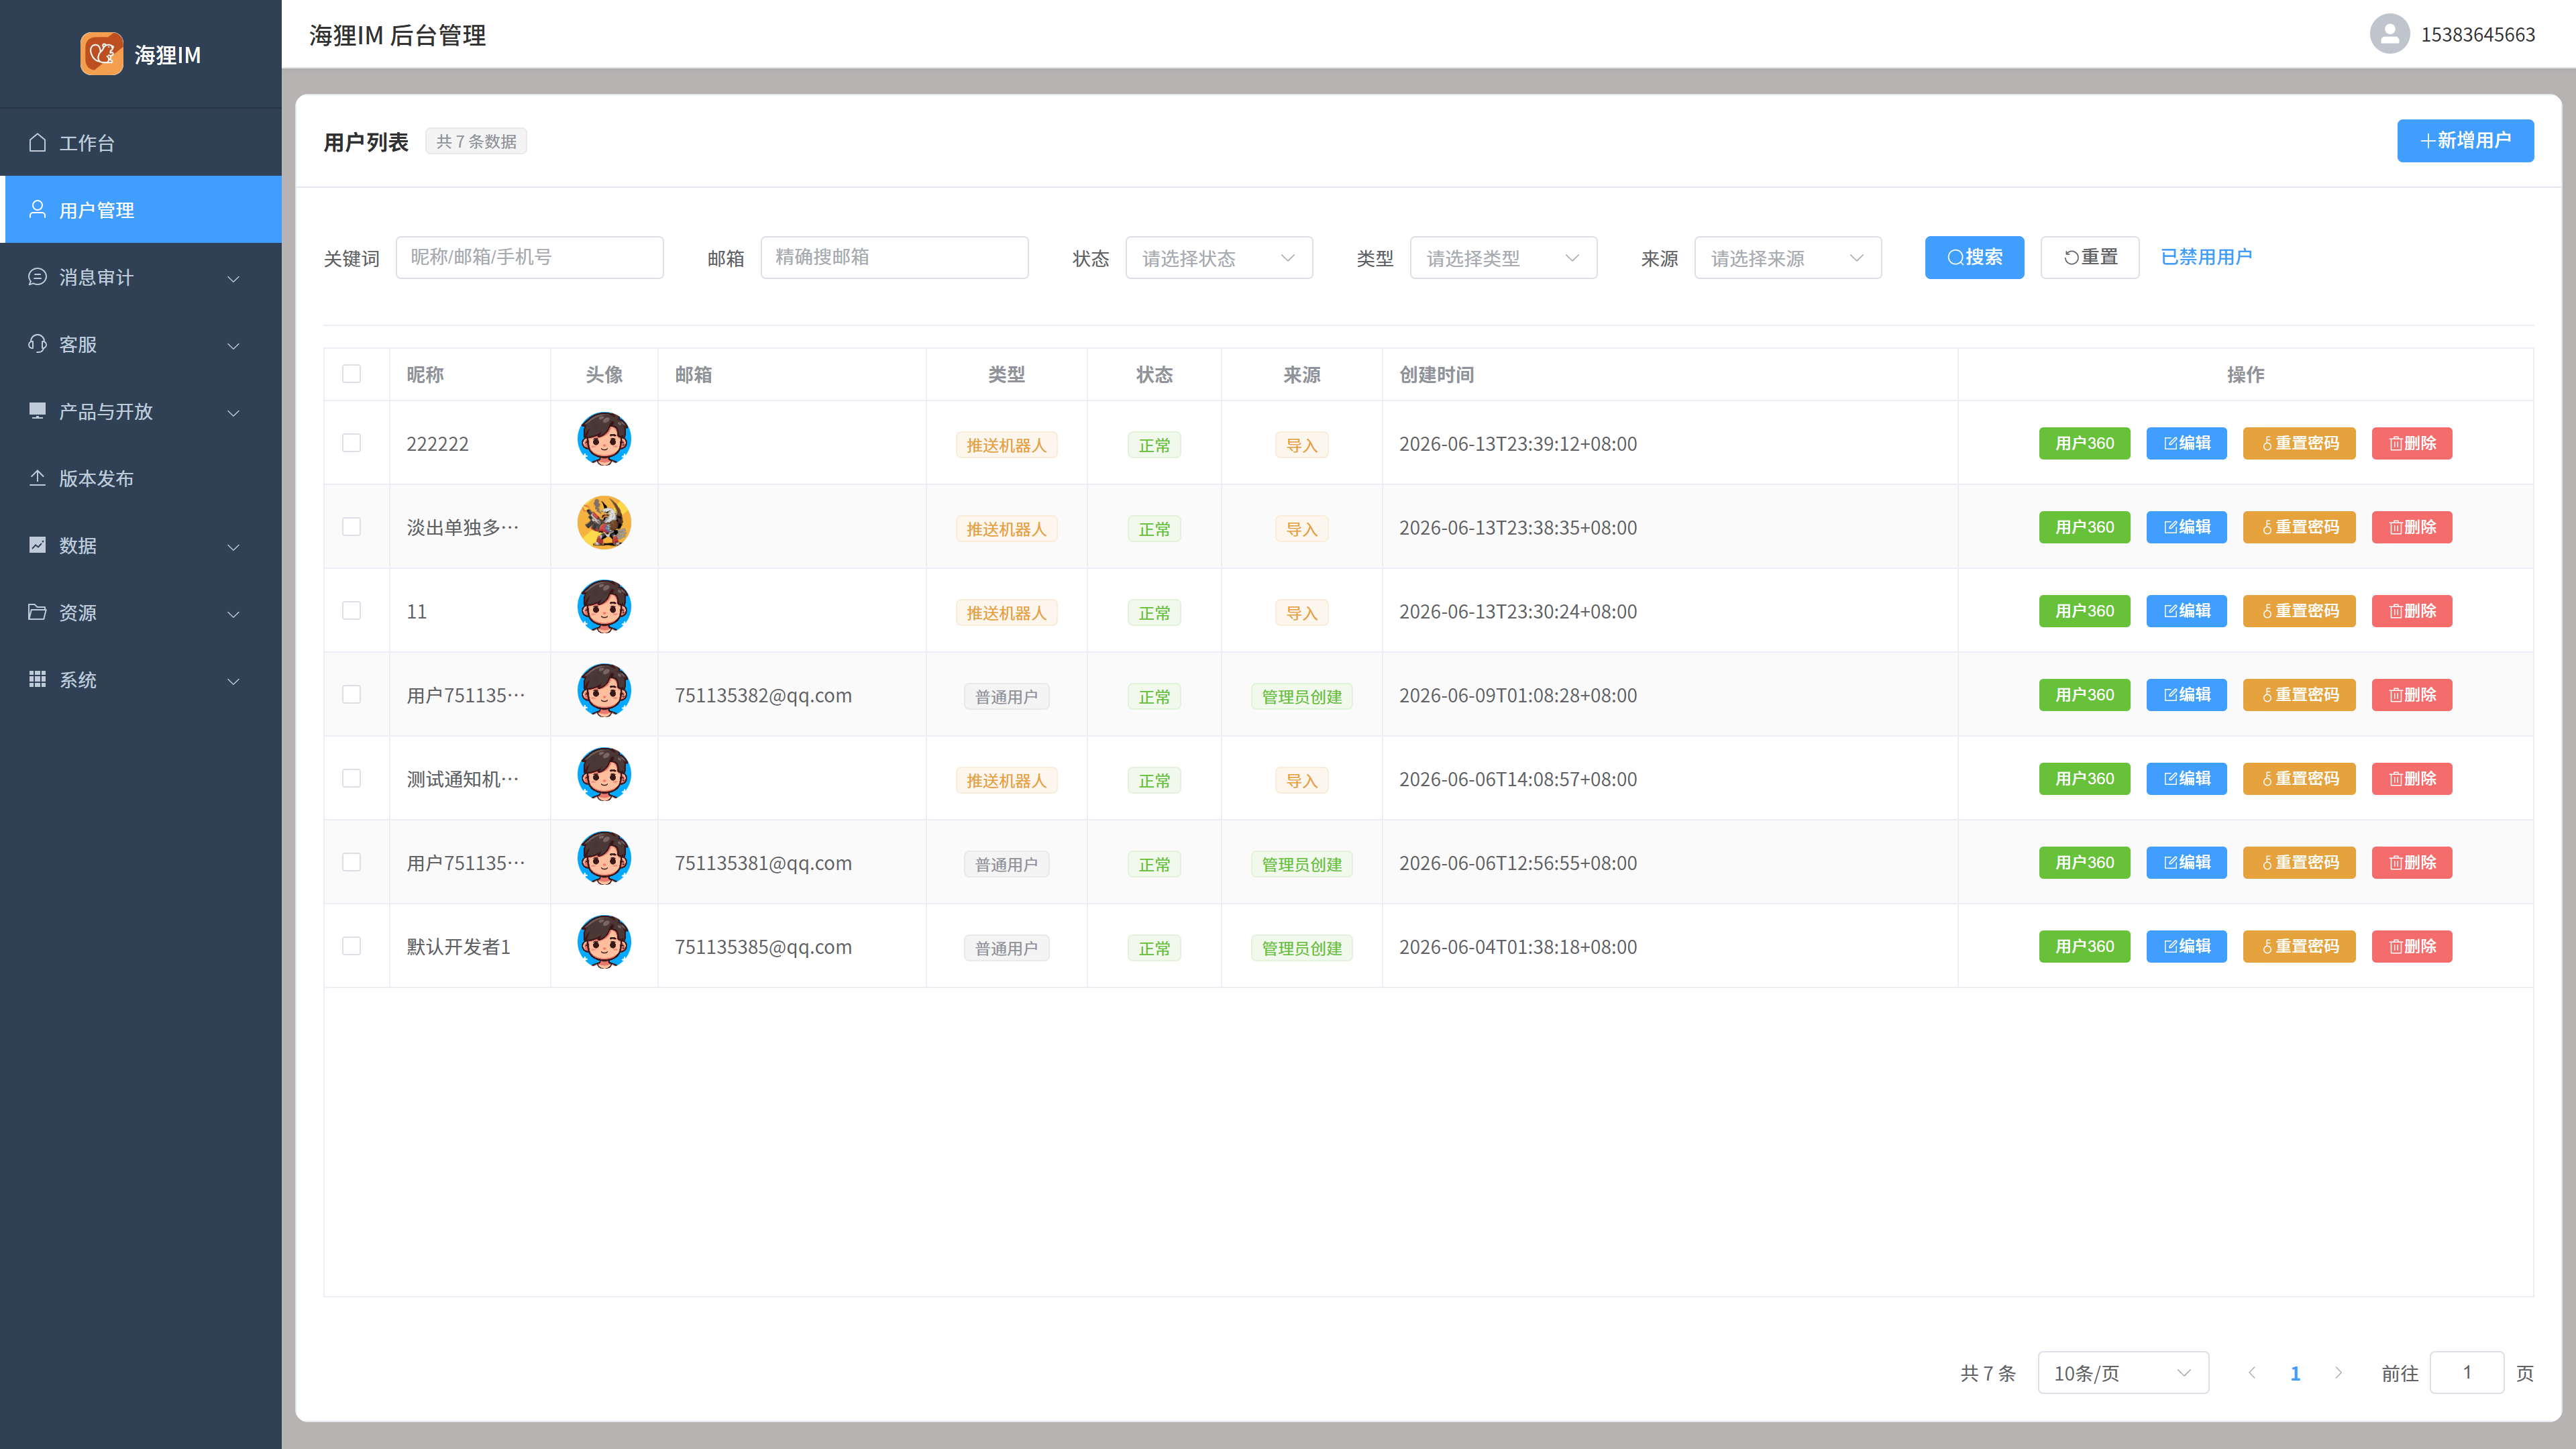The height and width of the screenshot is (1449, 2576).
Task: Click the 昵称/邮箱/手机号 keyword field
Action: tap(529, 258)
